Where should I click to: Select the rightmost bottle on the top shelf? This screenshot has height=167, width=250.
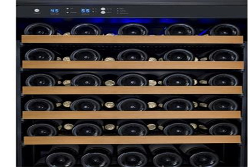[x=224, y=29]
